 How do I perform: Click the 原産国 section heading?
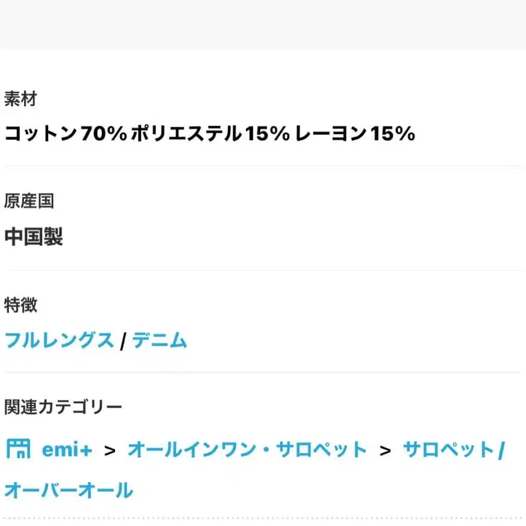(29, 202)
